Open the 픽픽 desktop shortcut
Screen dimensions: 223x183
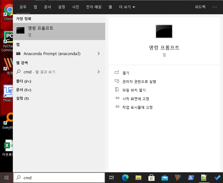pyautogui.click(x=9, y=66)
